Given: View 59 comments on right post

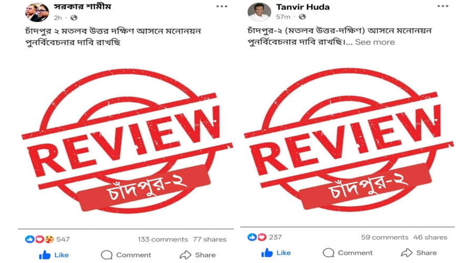Looking at the screenshot, I should [x=384, y=237].
